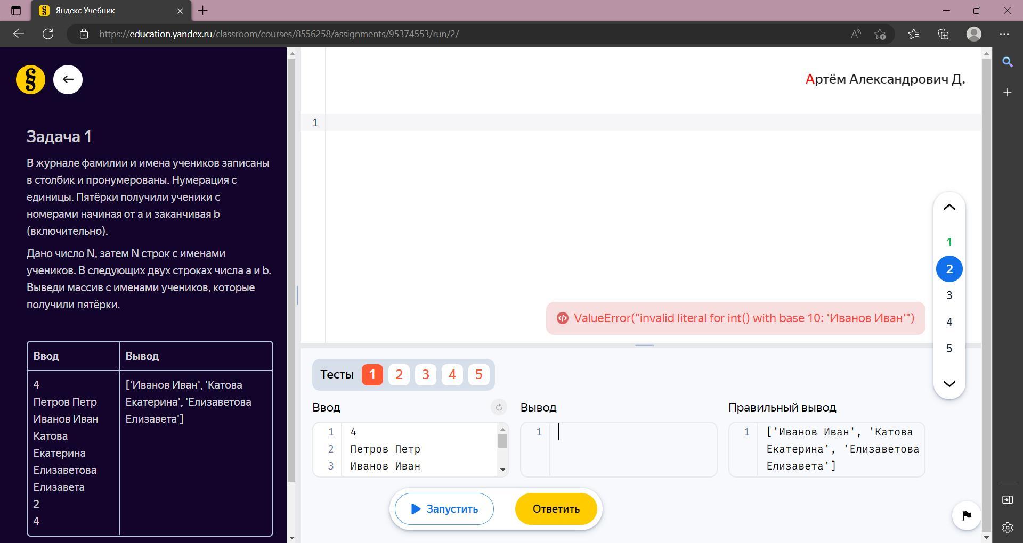
Task: Click the Yandex Uchebnik paragraph logo
Action: coord(30,80)
